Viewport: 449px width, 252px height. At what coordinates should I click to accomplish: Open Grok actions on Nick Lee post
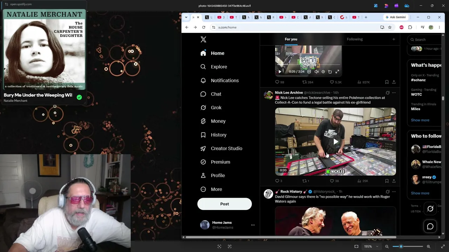388,93
